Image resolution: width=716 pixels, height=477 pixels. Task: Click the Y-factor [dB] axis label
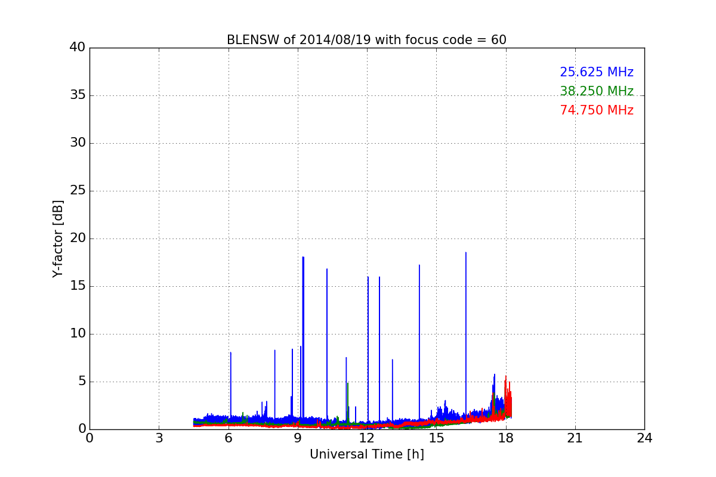[x=58, y=238]
